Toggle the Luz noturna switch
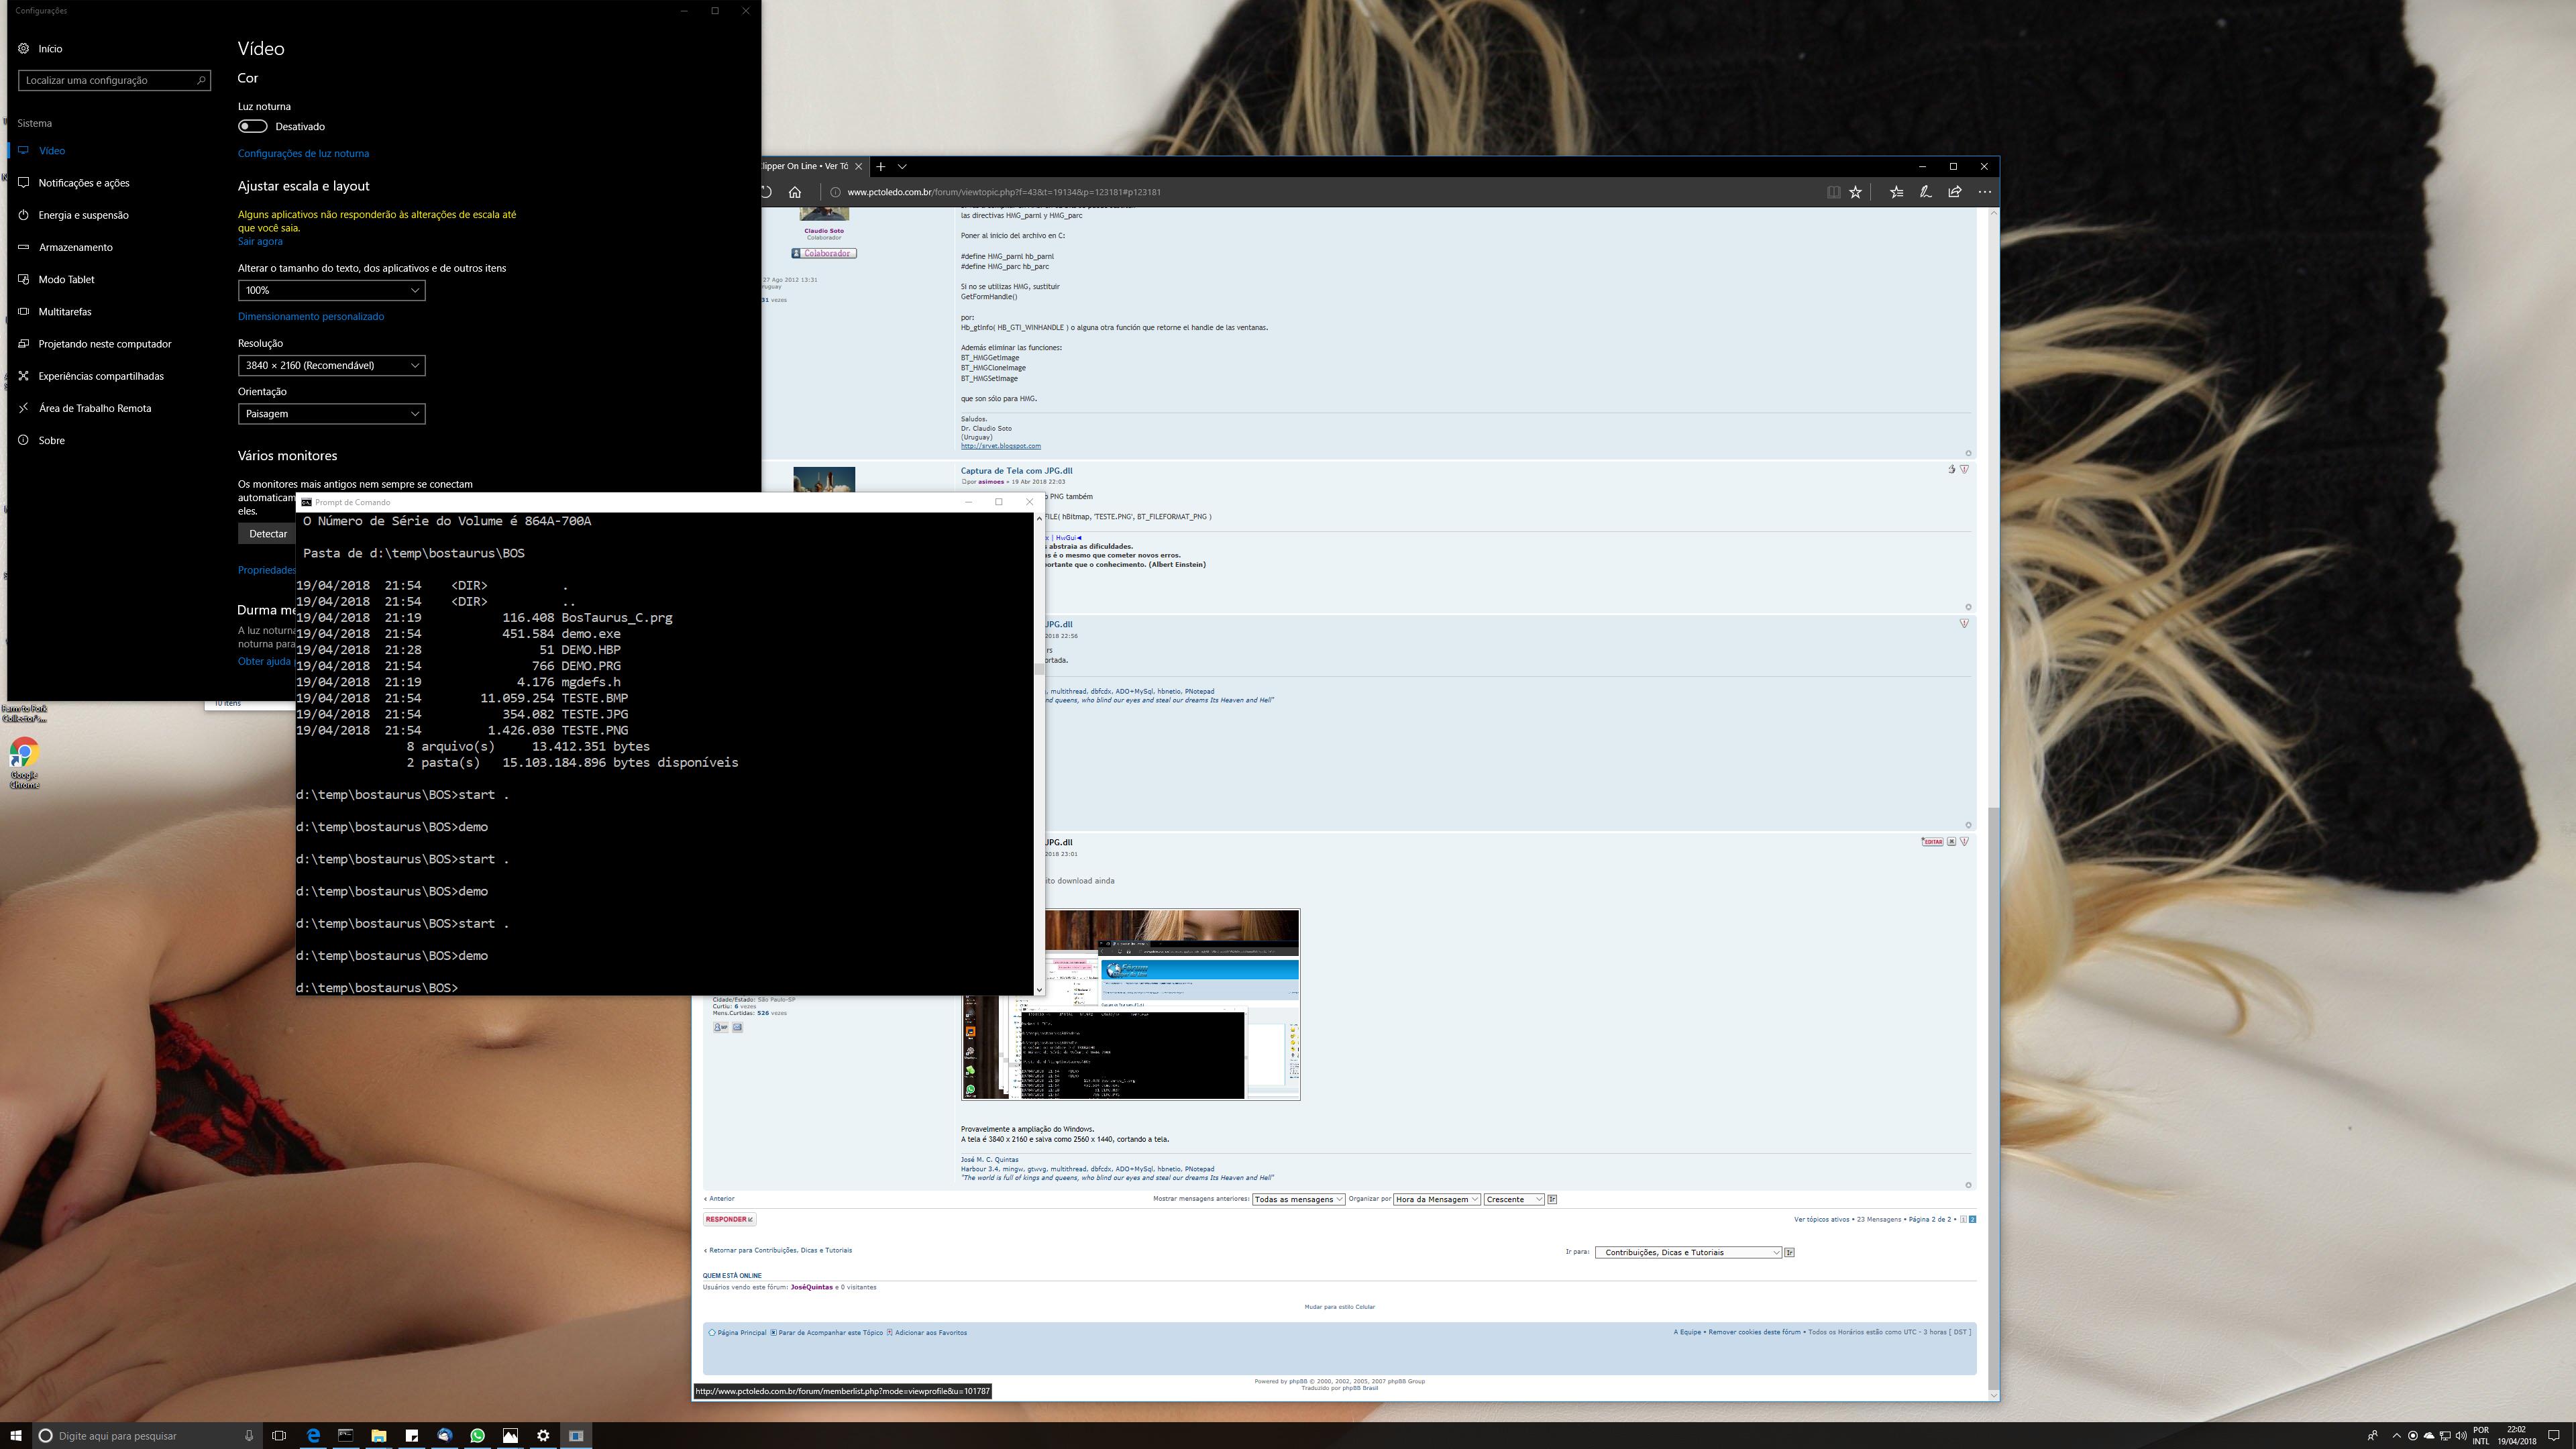Viewport: 2576px width, 1449px height. click(x=252, y=126)
